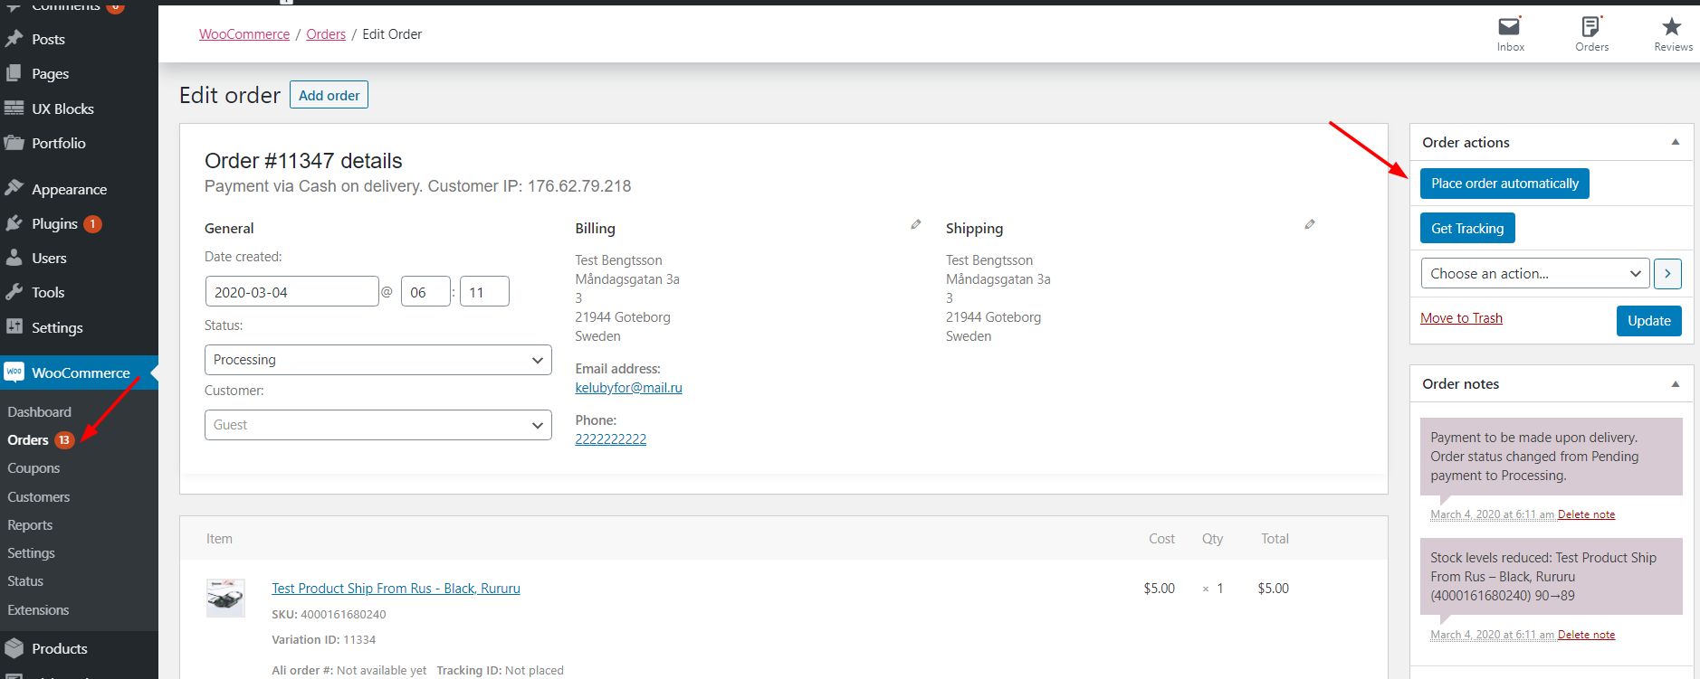Click WooCommerce breadcrumb link
Image resolution: width=1700 pixels, height=679 pixels.
244,34
